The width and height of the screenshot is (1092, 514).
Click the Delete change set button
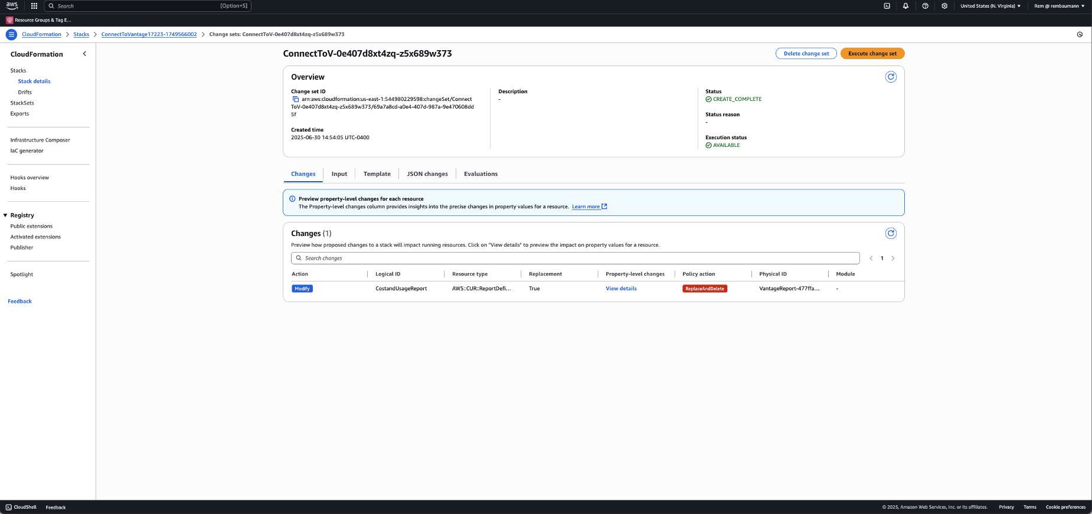[x=806, y=54]
